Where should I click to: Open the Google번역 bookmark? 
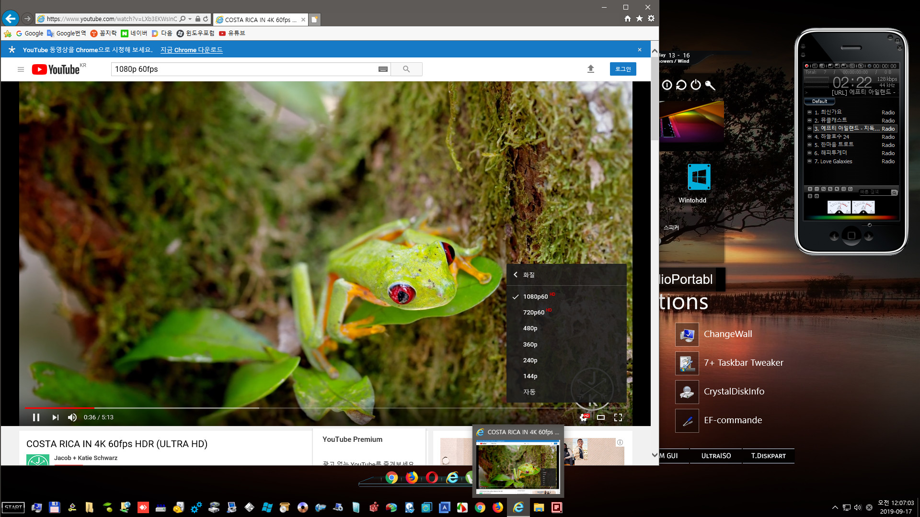(x=67, y=34)
